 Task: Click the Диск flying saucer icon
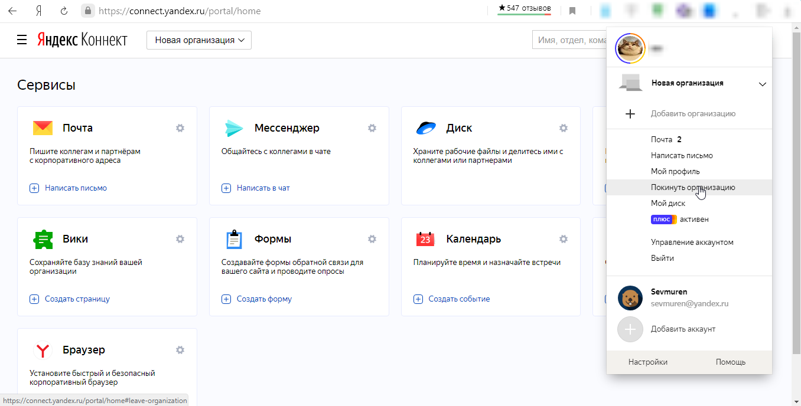pos(426,128)
